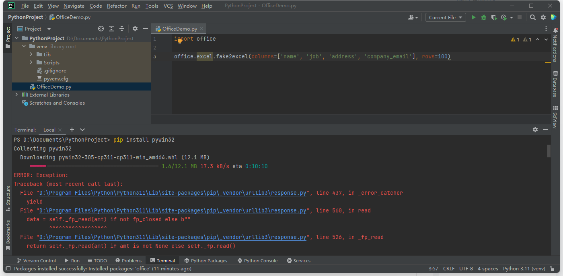
Task: Expand the Lib folder
Action: click(x=31, y=54)
